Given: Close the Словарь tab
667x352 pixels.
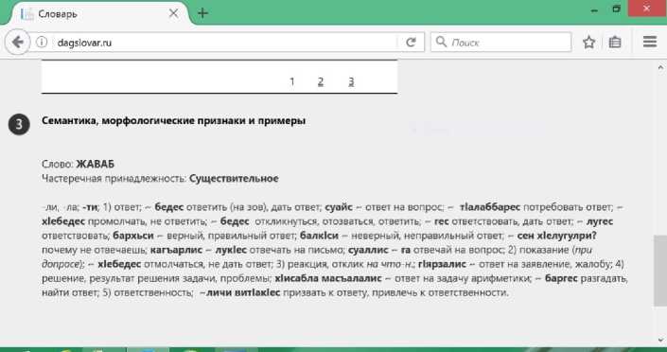Looking at the screenshot, I should (x=173, y=13).
